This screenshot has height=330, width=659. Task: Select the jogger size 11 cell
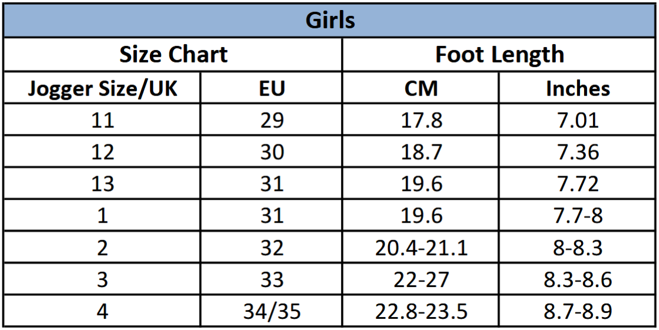click(103, 120)
